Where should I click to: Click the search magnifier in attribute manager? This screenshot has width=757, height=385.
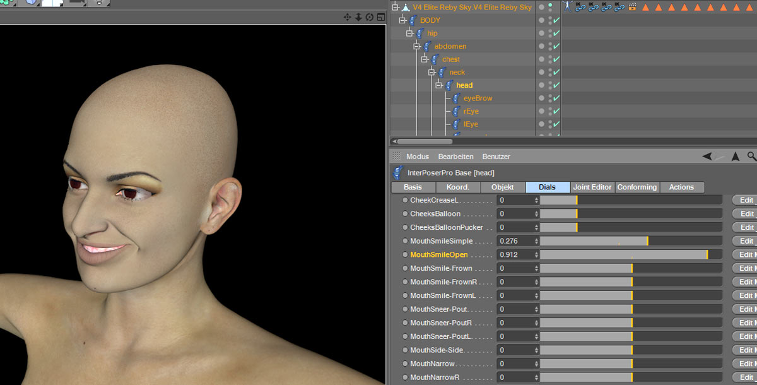[x=751, y=156]
